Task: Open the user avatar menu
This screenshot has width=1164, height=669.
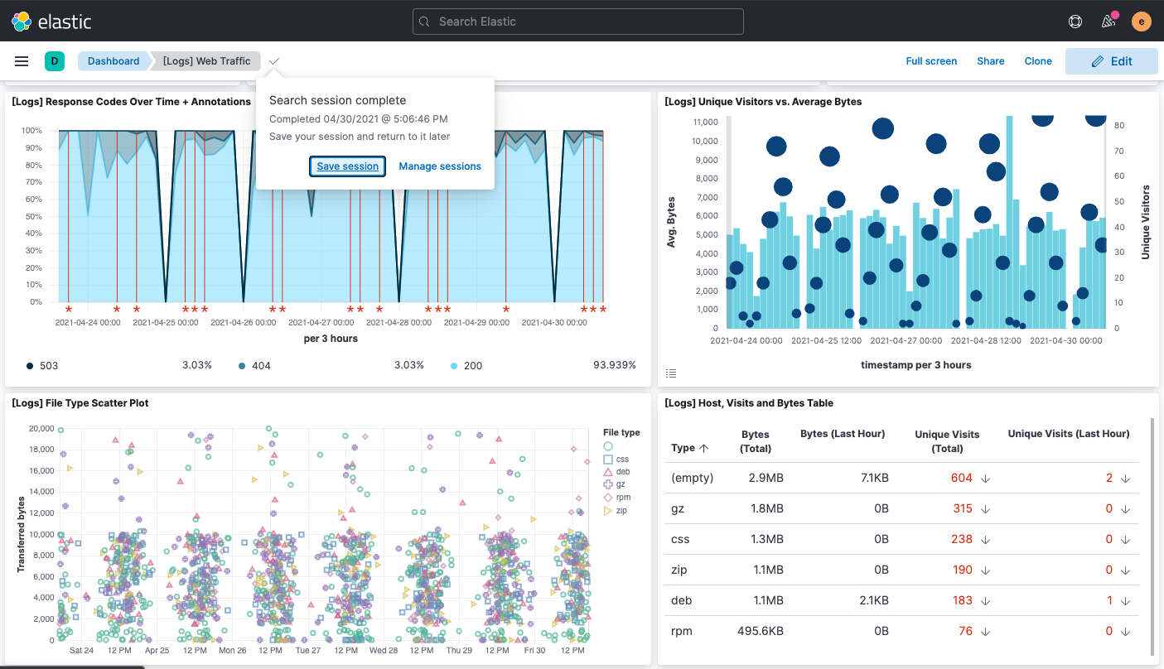Action: click(1142, 22)
